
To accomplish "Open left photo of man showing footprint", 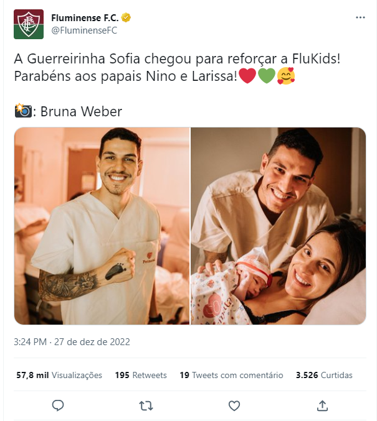I will (102, 226).
